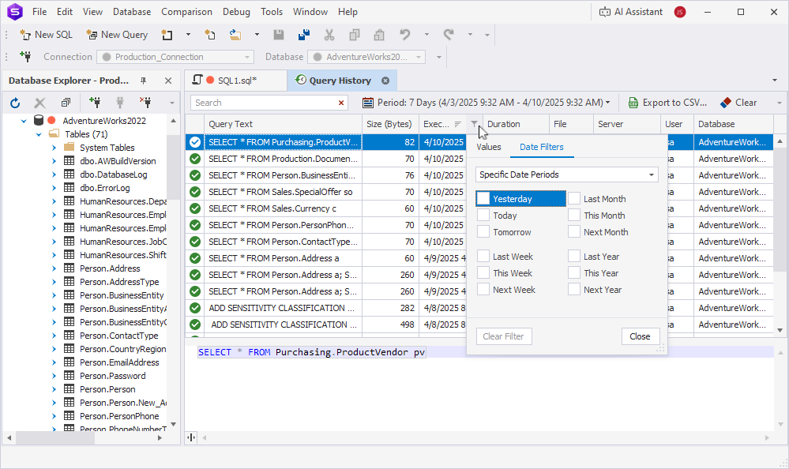Open the Specific Date Periods dropdown
Viewport: 789px width, 469px height.
pyautogui.click(x=566, y=174)
